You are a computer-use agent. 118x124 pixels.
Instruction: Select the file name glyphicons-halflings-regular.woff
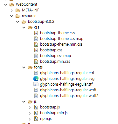(68, 90)
